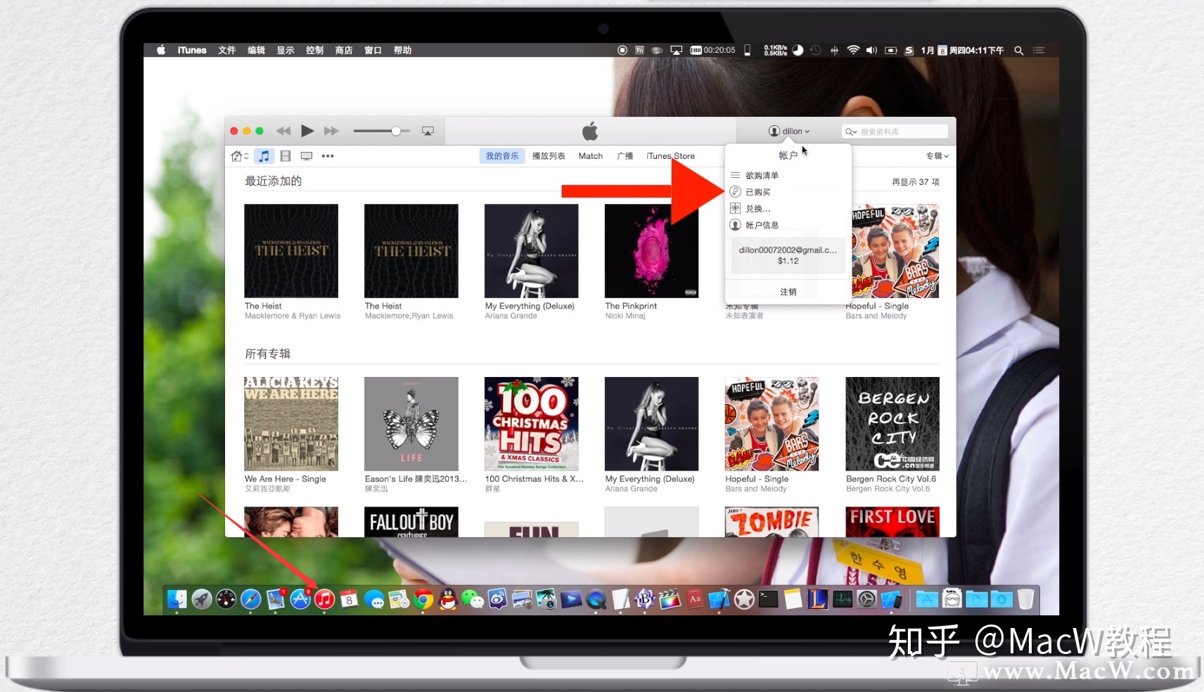Click the volume speaker icon in menu bar

pyautogui.click(x=872, y=51)
